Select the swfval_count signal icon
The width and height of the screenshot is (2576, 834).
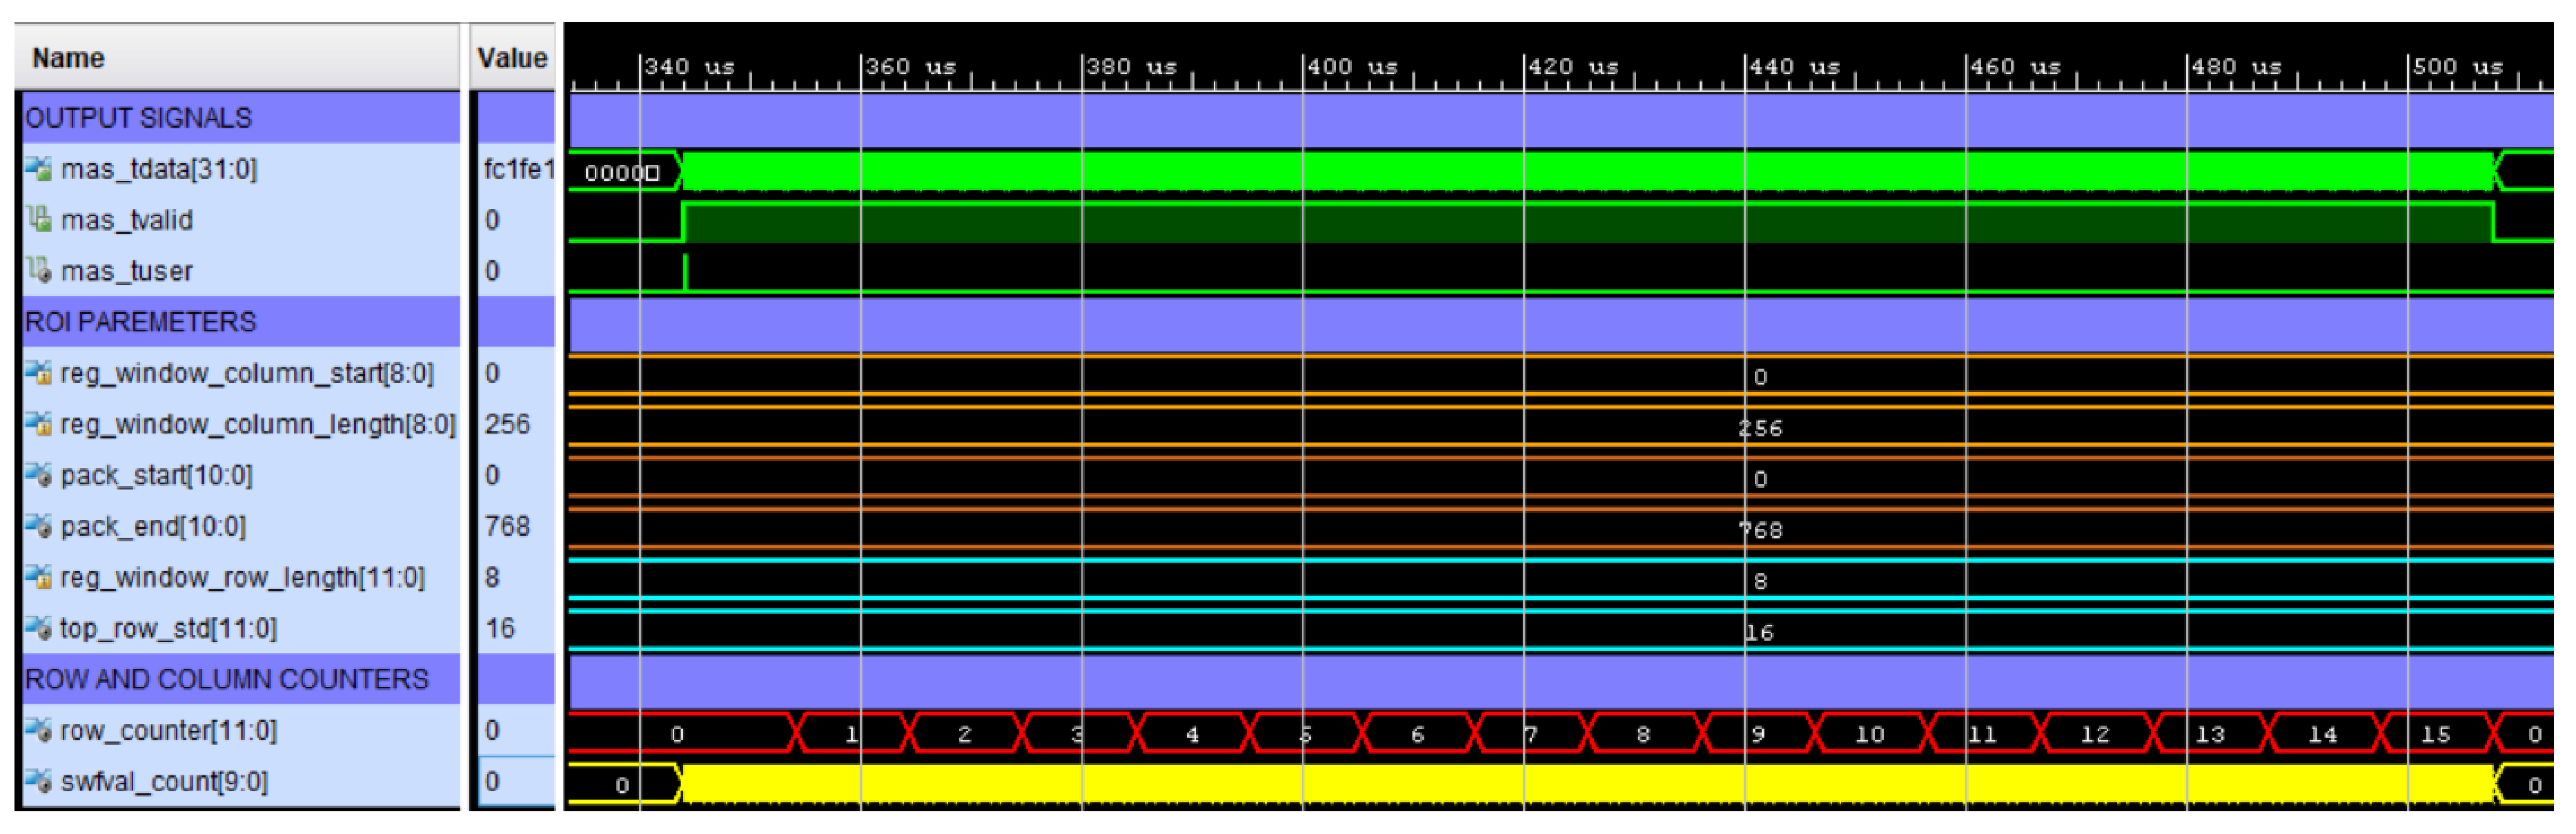tap(40, 781)
